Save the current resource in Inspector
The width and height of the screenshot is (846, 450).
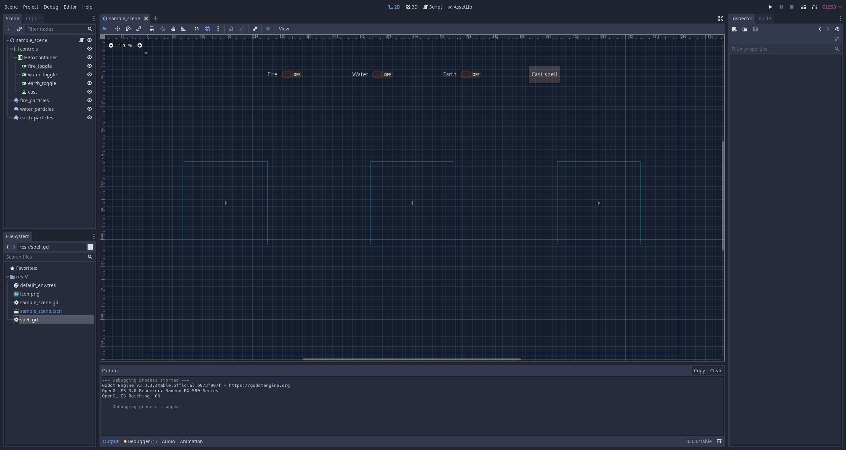755,29
